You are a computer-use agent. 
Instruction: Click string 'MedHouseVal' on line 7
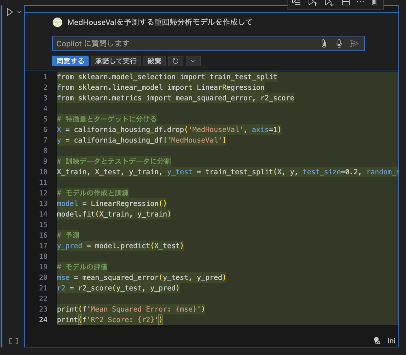click(x=195, y=140)
